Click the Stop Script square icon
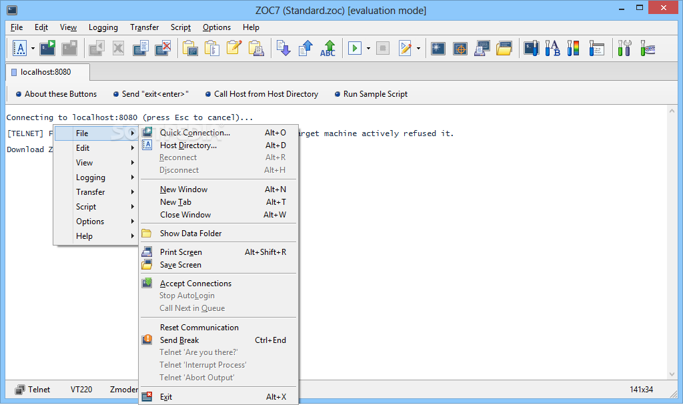683x405 pixels. click(x=383, y=48)
